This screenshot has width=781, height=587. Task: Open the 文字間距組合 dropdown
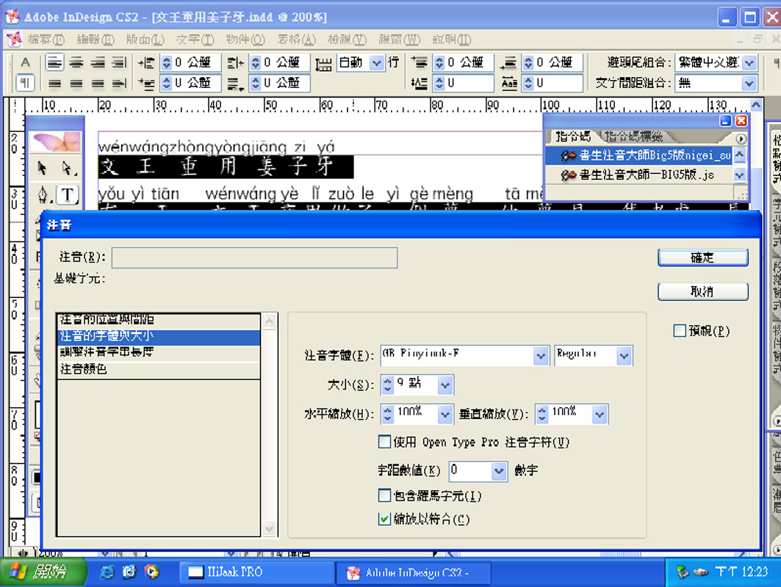click(x=749, y=83)
